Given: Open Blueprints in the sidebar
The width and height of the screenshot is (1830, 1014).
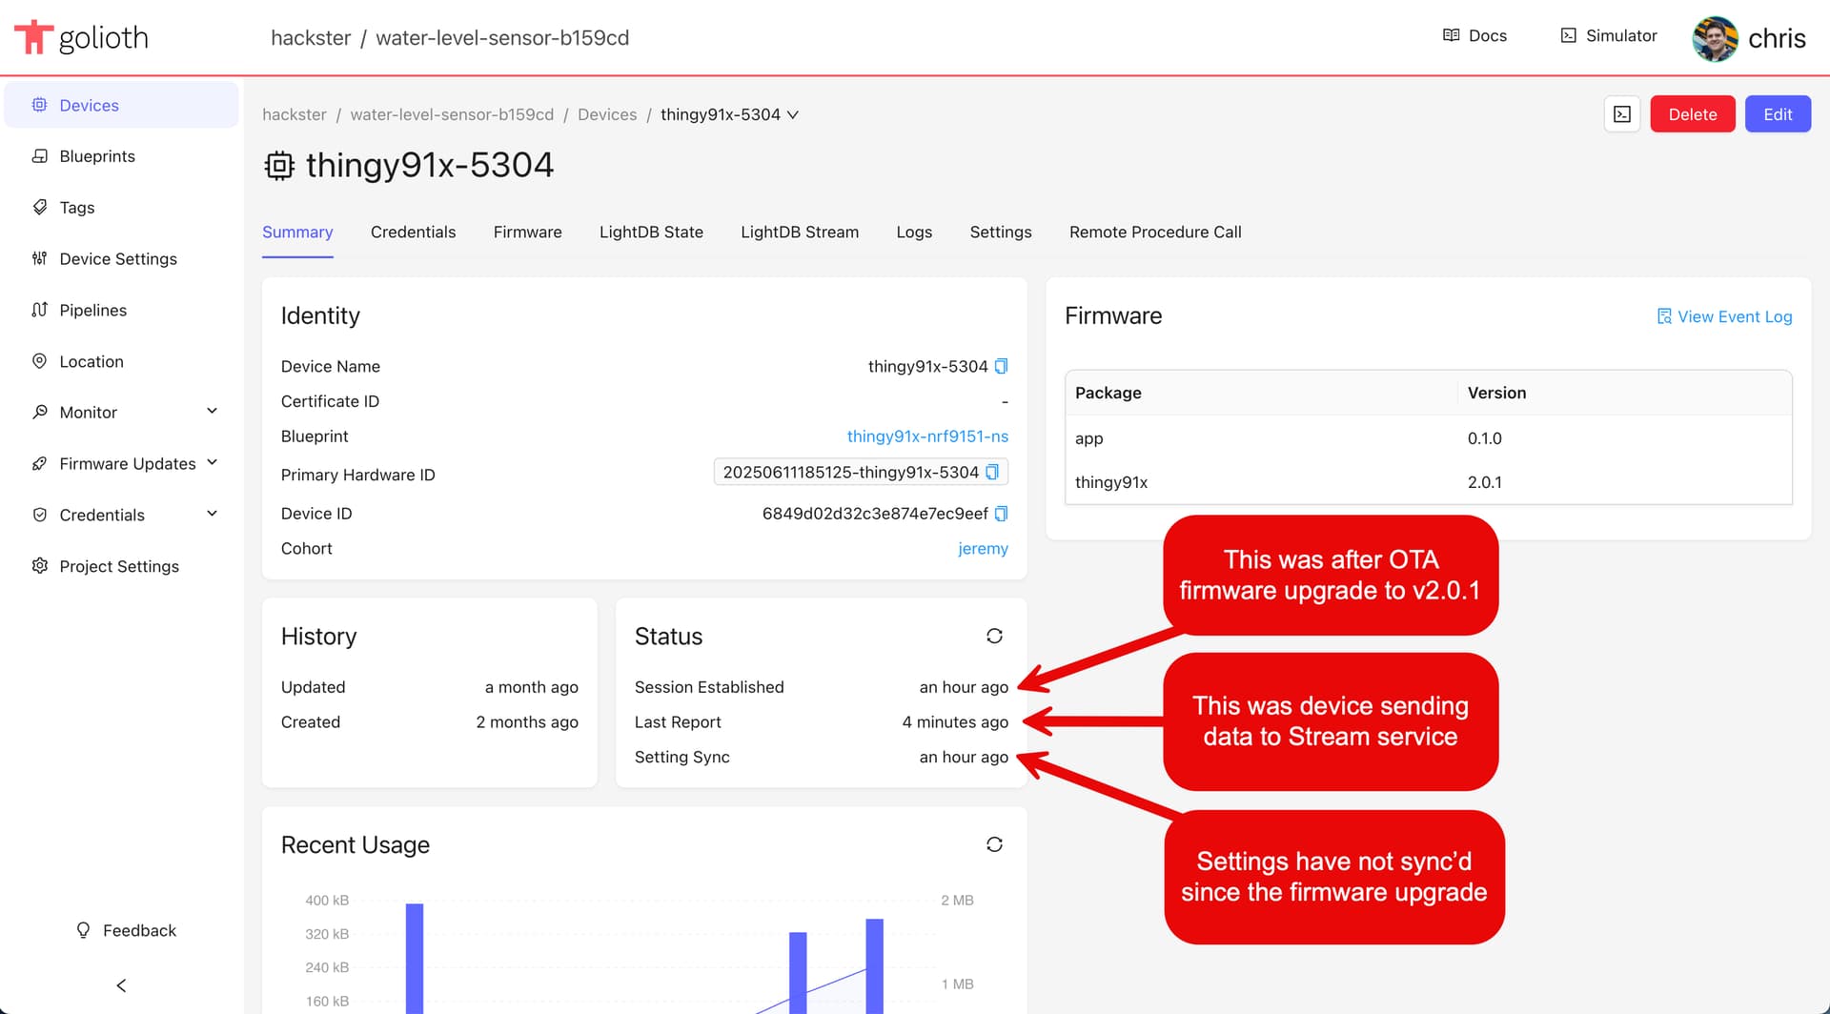Looking at the screenshot, I should [121, 156].
